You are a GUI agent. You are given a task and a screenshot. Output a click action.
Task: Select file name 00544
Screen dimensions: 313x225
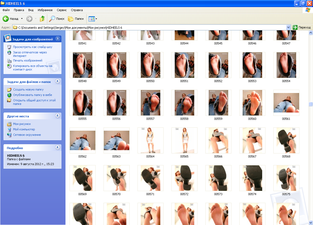tap(184, 43)
